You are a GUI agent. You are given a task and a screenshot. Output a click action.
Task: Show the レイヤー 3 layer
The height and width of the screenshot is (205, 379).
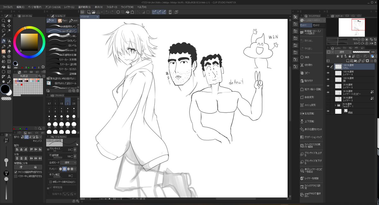point(328,99)
